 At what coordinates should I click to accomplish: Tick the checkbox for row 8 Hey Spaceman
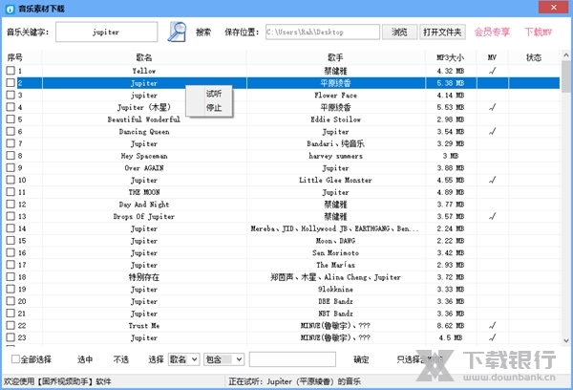point(11,156)
